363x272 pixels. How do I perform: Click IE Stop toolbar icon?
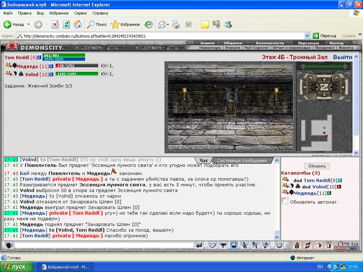tap(55, 24)
